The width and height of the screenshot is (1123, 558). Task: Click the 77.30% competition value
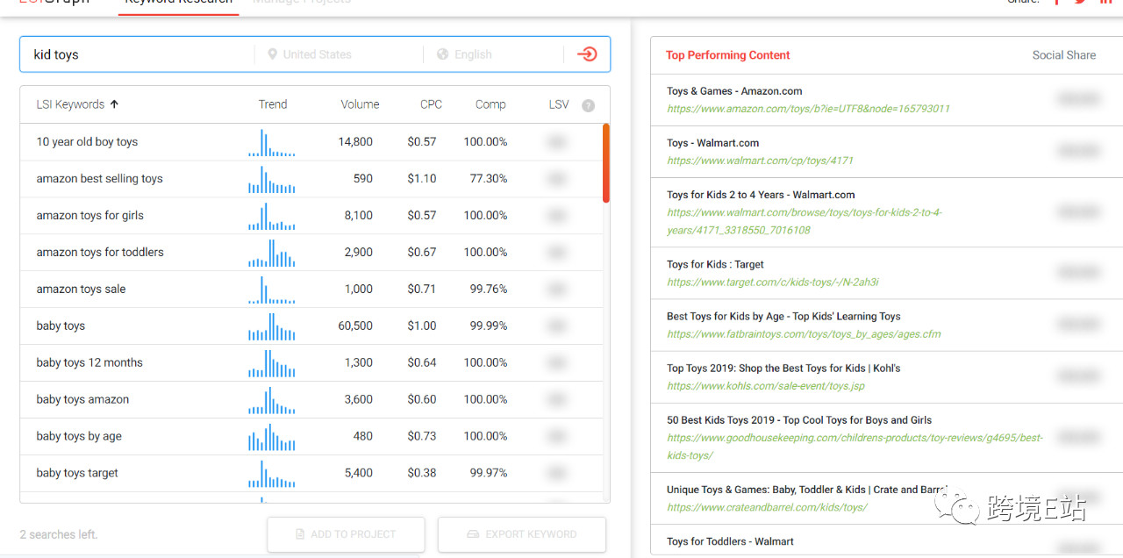(x=489, y=179)
